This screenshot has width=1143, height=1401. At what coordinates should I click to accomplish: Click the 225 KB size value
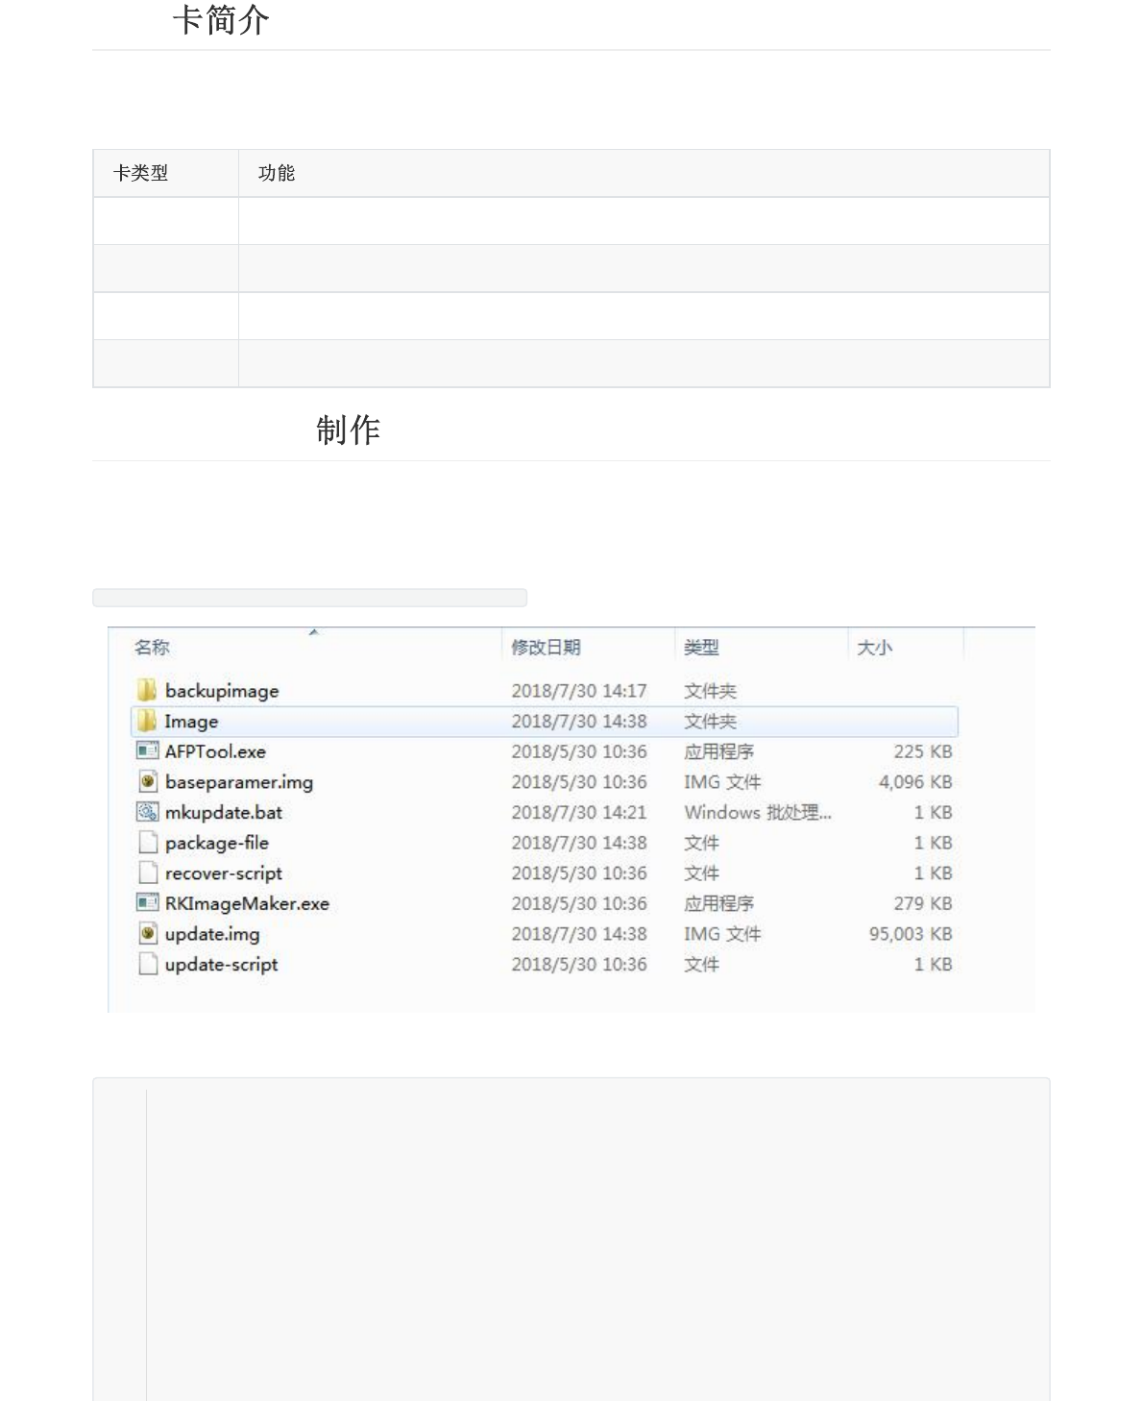click(923, 751)
